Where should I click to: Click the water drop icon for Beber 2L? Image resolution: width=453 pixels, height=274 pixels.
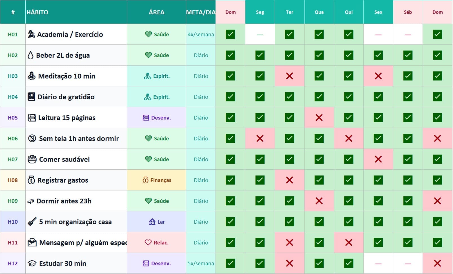(x=30, y=55)
